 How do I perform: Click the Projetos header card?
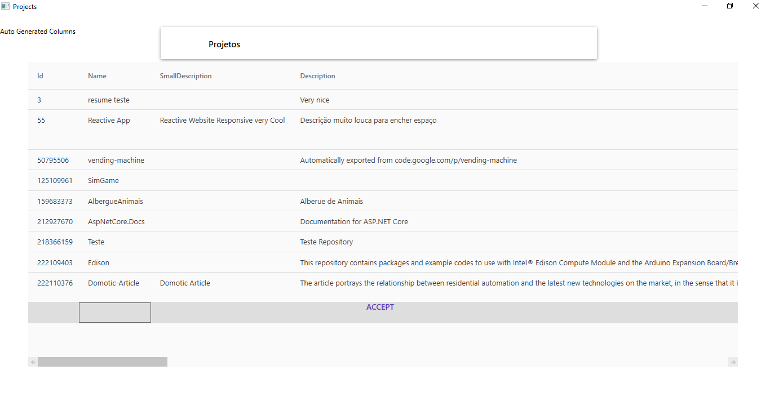point(379,43)
